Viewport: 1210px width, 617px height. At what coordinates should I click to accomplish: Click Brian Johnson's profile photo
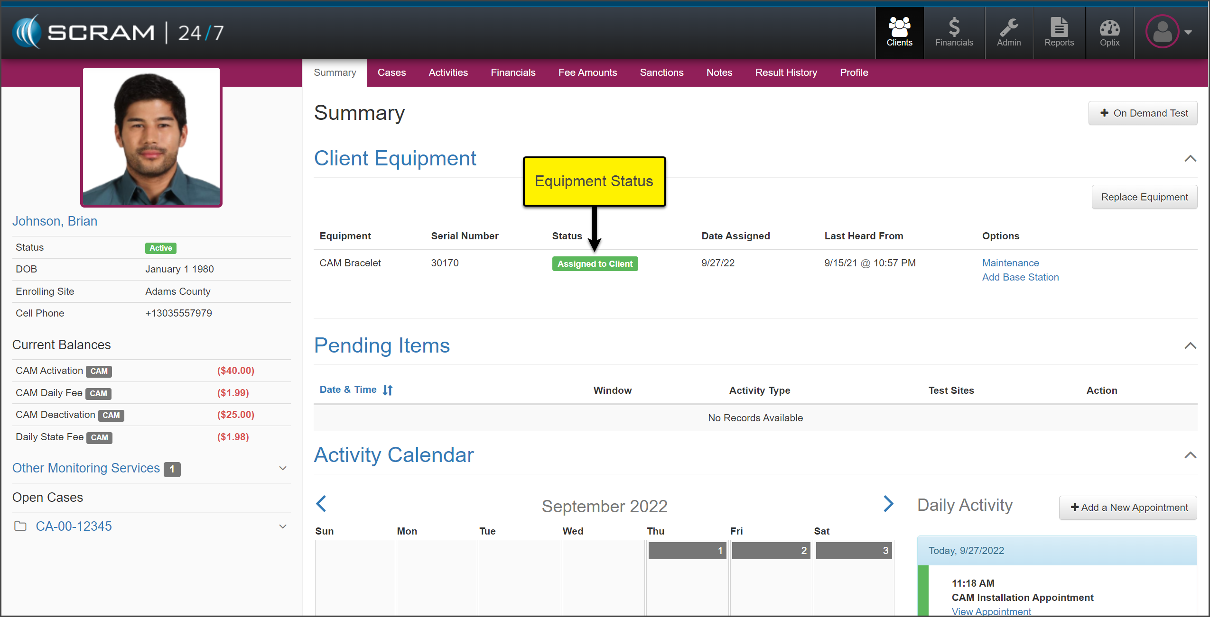point(151,137)
